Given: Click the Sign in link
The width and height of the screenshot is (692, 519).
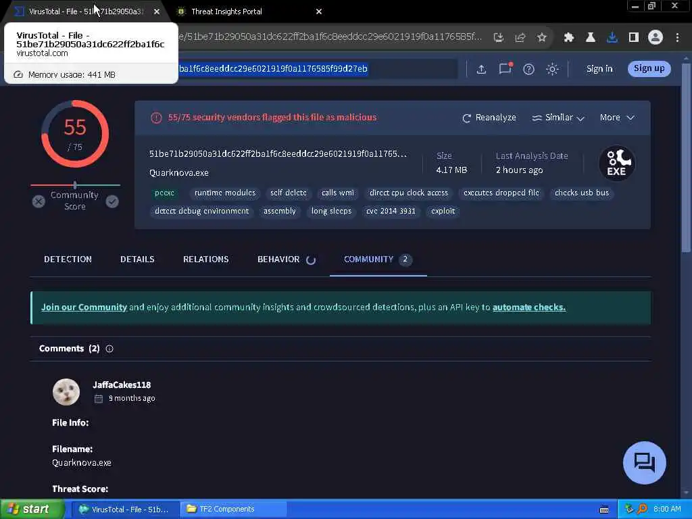Looking at the screenshot, I should [599, 69].
